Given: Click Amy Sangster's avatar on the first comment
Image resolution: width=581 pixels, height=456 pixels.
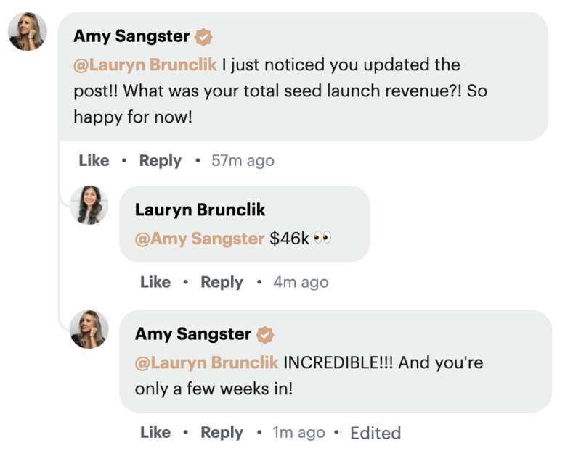Looking at the screenshot, I should (28, 31).
